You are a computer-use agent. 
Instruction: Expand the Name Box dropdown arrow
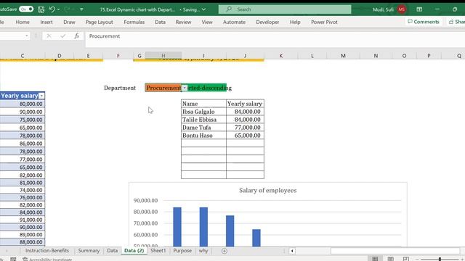tap(27, 36)
